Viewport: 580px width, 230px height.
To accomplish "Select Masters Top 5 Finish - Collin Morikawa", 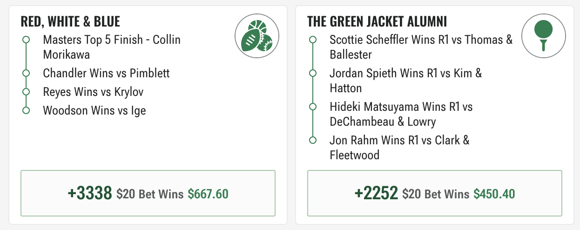I will click(x=112, y=47).
